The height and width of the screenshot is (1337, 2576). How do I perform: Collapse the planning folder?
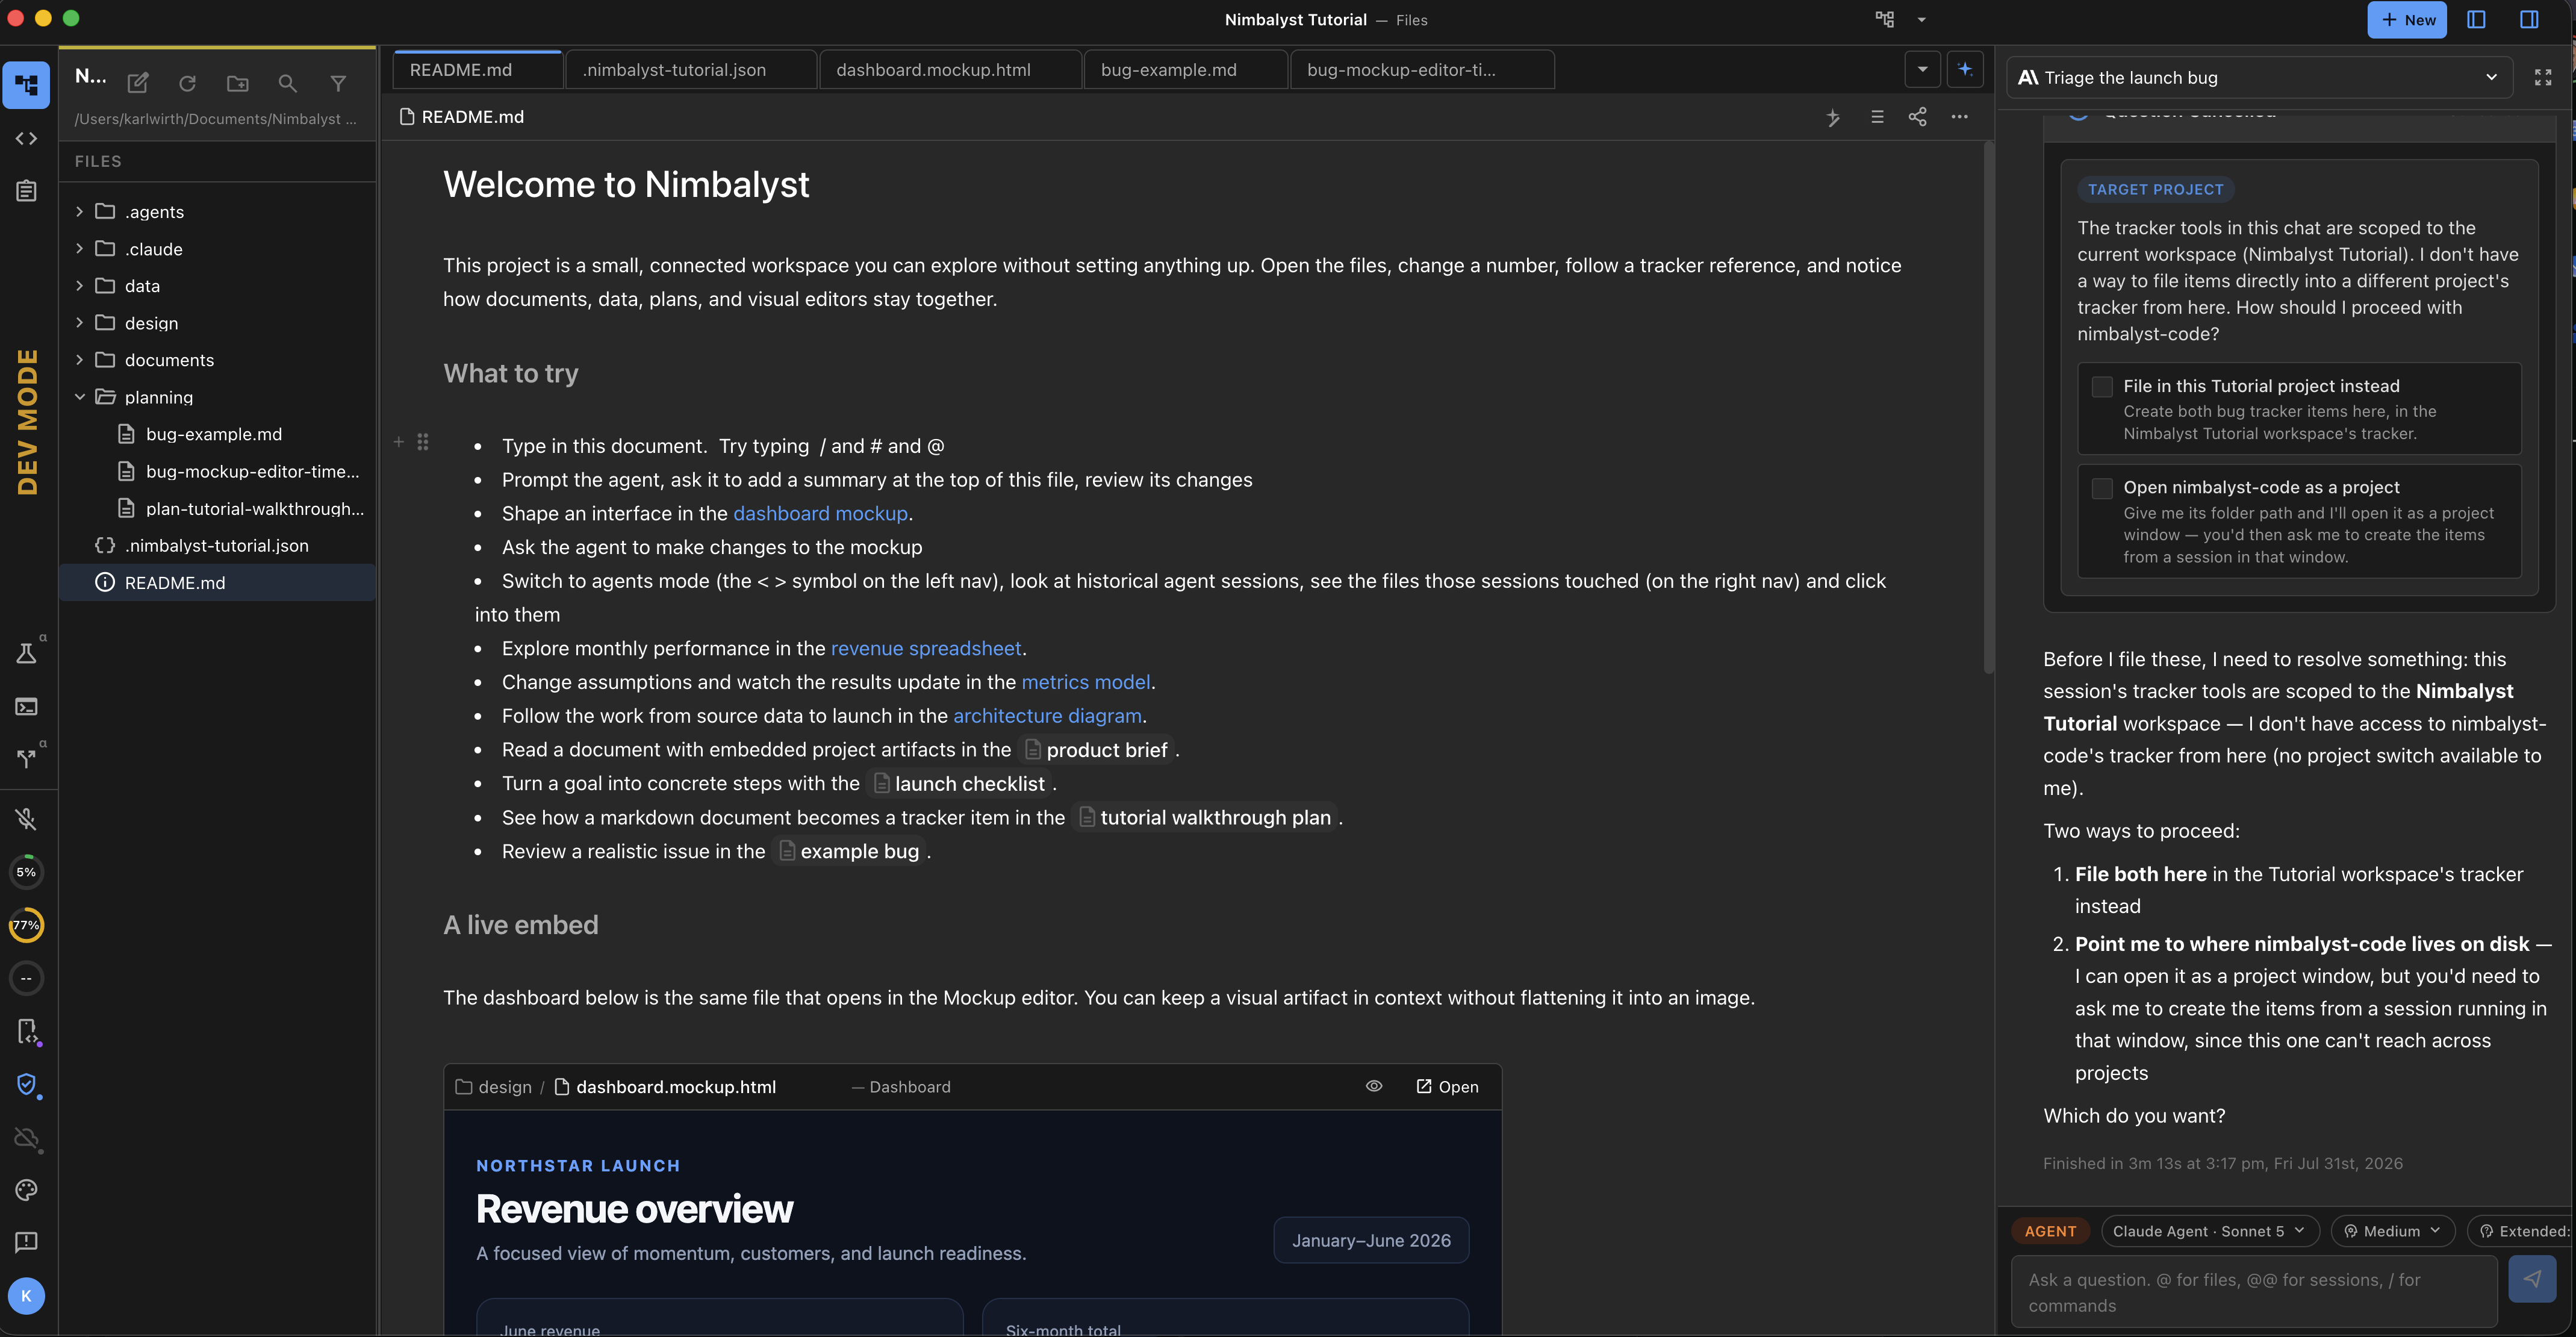click(x=80, y=397)
